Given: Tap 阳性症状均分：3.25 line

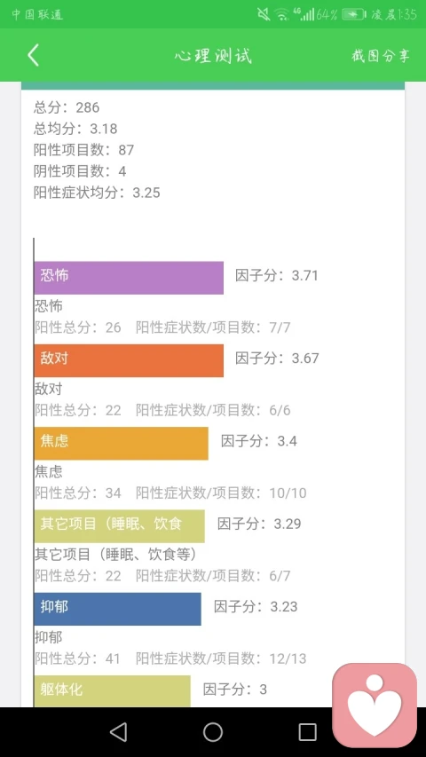Looking at the screenshot, I should pos(97,193).
